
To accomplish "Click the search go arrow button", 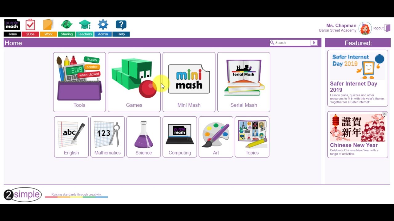I will (314, 43).
